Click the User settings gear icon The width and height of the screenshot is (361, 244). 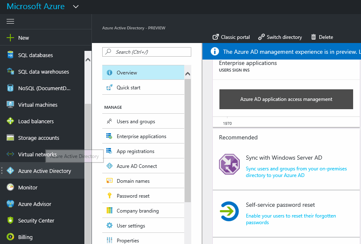[x=110, y=225]
